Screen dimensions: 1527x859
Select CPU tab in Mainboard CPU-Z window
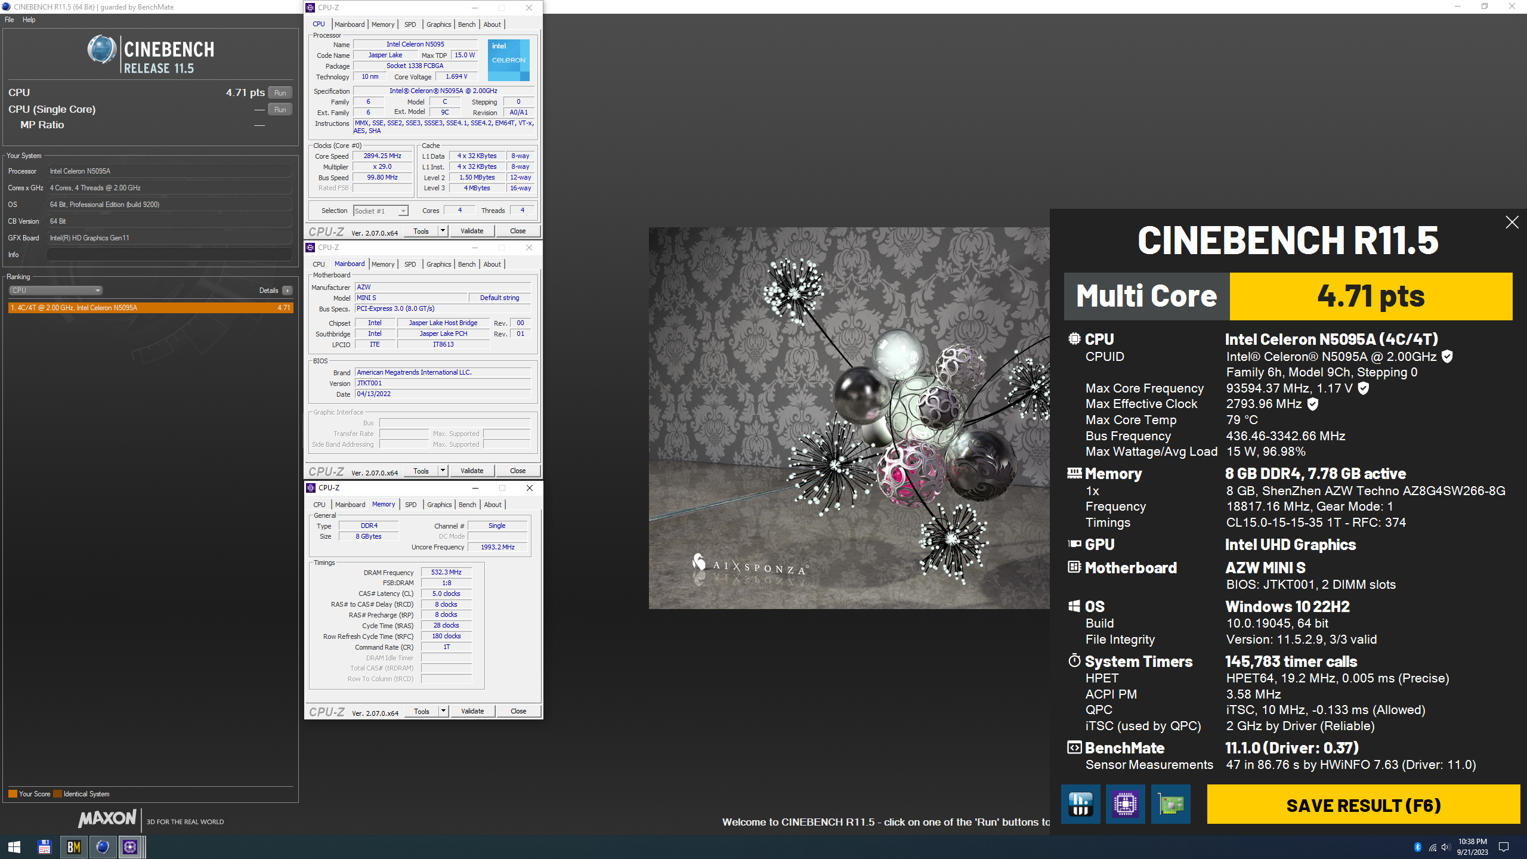click(319, 264)
